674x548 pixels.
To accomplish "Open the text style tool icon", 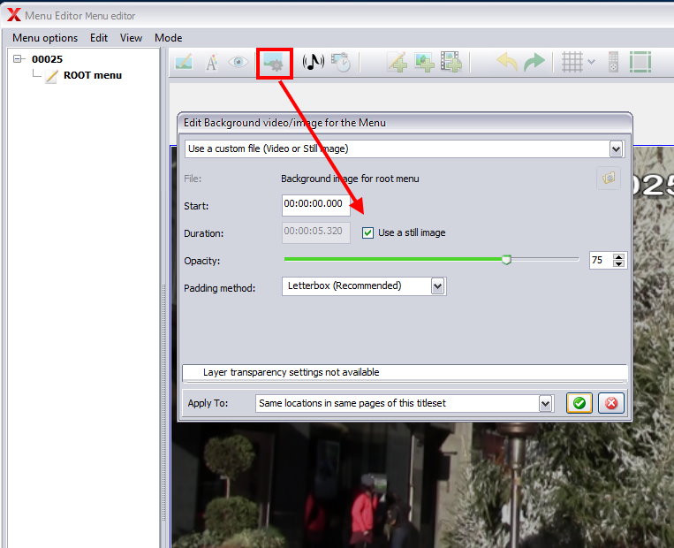I will (211, 63).
